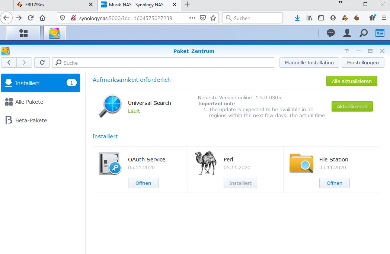Open page actions three-dot menu
The image size is (390, 254).
(192, 18)
